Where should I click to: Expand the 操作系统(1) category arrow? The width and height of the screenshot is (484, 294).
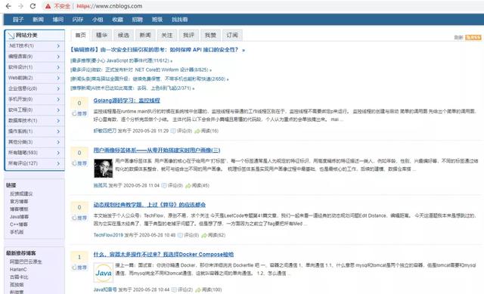pyautogui.click(x=58, y=132)
